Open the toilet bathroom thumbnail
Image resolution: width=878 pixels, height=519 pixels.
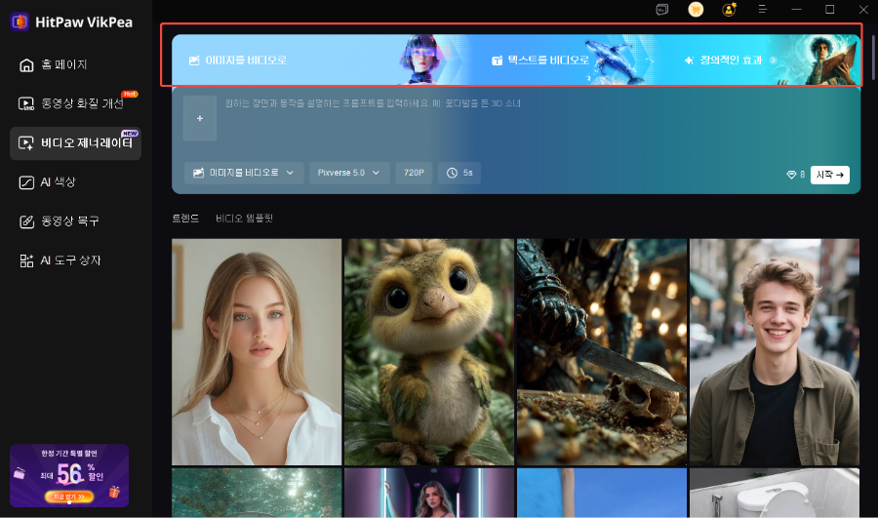coord(775,493)
